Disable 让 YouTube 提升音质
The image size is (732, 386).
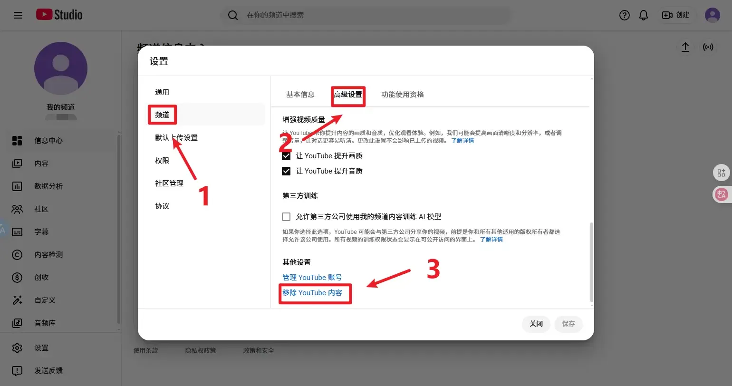286,171
